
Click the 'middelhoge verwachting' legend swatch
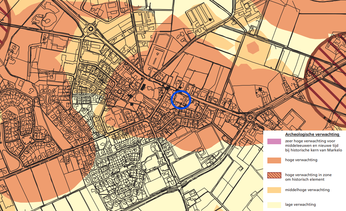(x=274, y=190)
